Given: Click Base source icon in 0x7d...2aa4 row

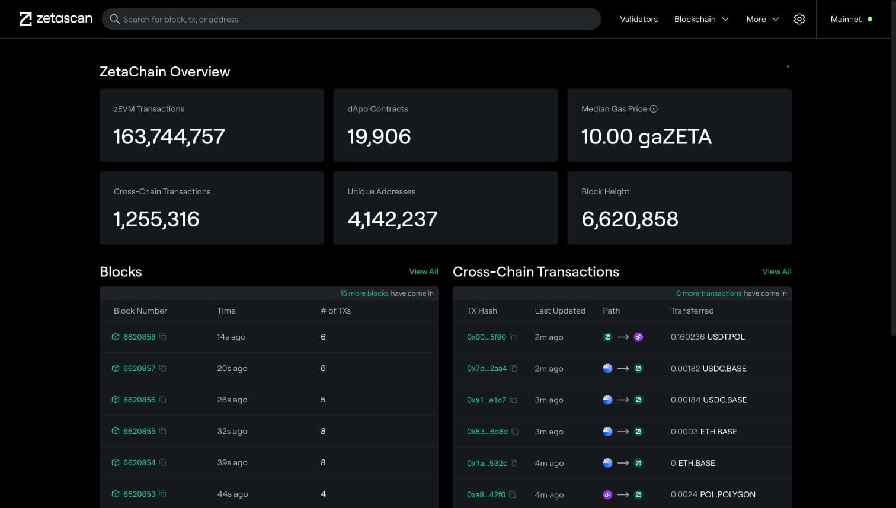Looking at the screenshot, I should tap(607, 368).
